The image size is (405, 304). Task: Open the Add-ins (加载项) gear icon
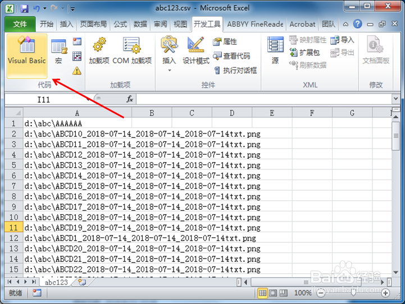(99, 50)
